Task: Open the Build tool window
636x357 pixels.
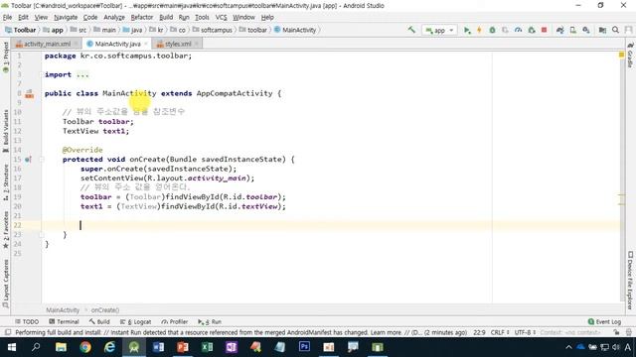Action: [99, 321]
